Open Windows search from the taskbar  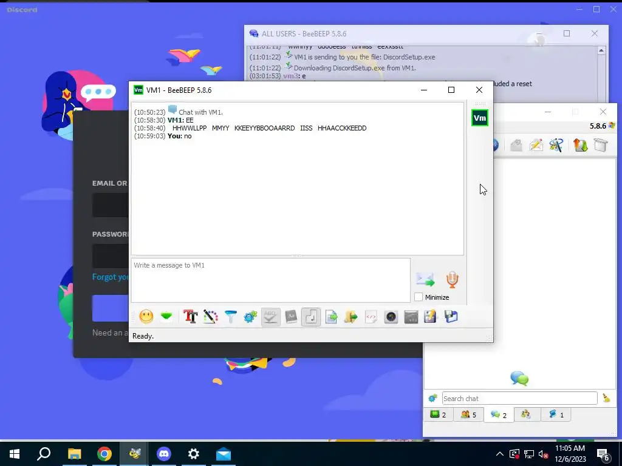(44, 454)
